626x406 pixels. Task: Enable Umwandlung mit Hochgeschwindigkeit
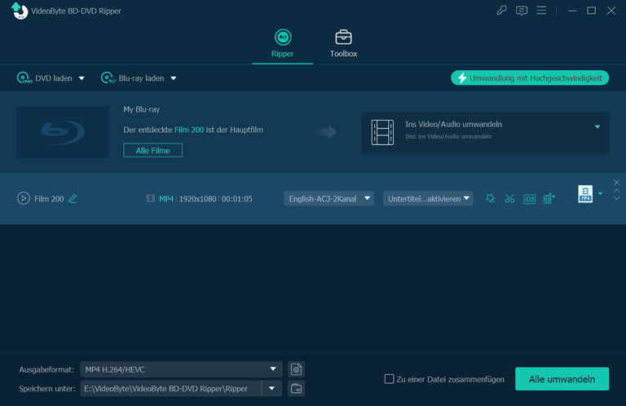tap(529, 77)
